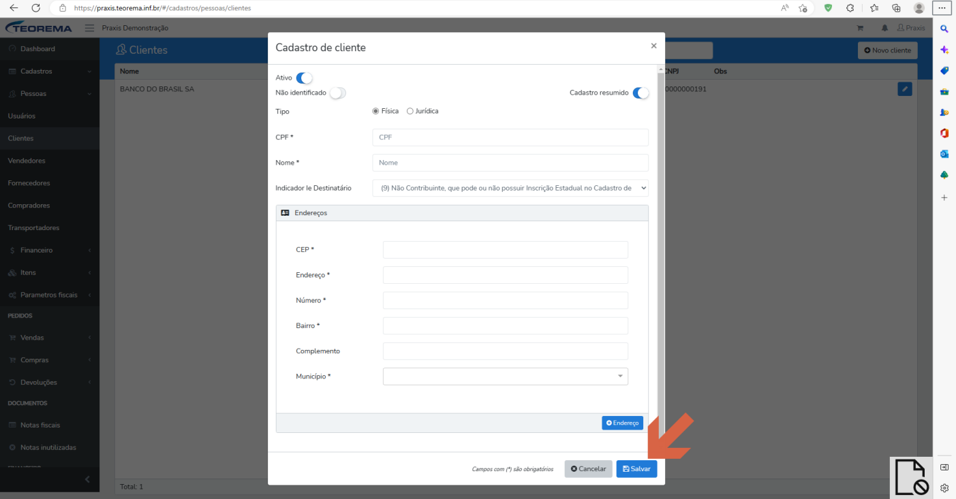Open Notas inutilizadas in the sidebar
This screenshot has height=499, width=956.
50,448
